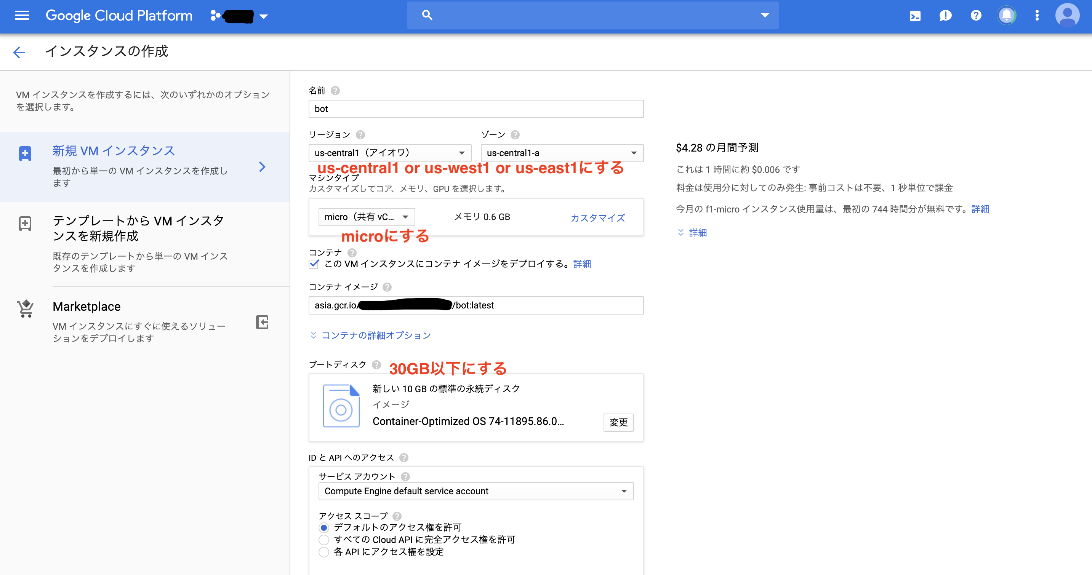
Task: Open カスタマイズ for machine type
Action: (x=597, y=218)
